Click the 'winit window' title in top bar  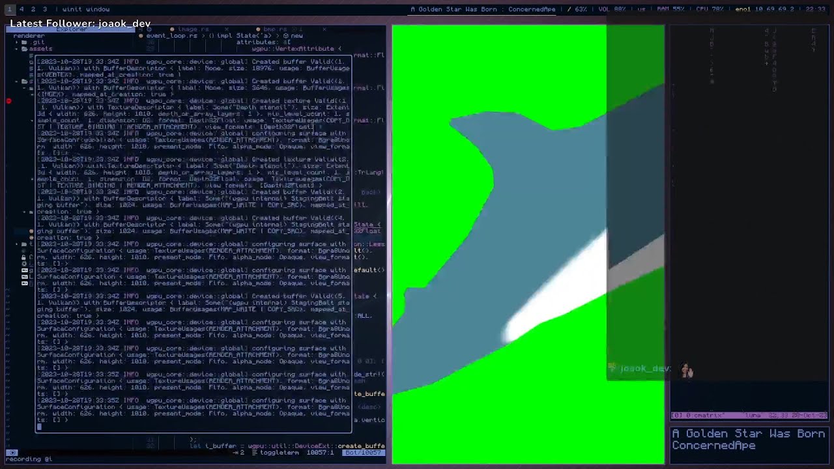[86, 9]
